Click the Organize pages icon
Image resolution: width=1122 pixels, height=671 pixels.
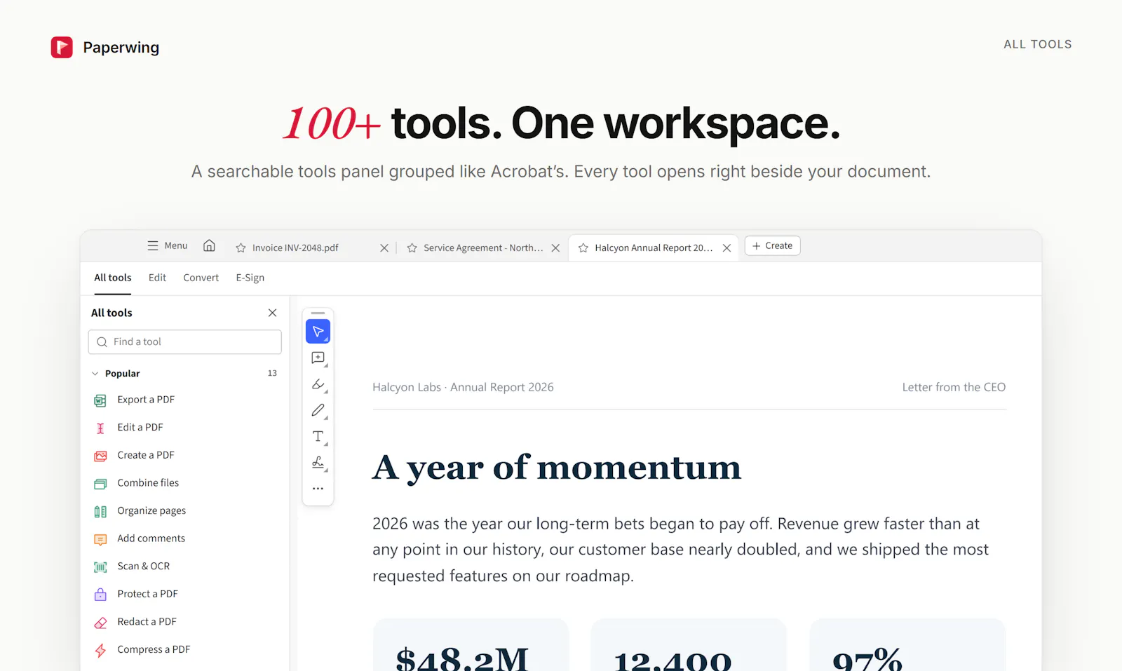(100, 511)
